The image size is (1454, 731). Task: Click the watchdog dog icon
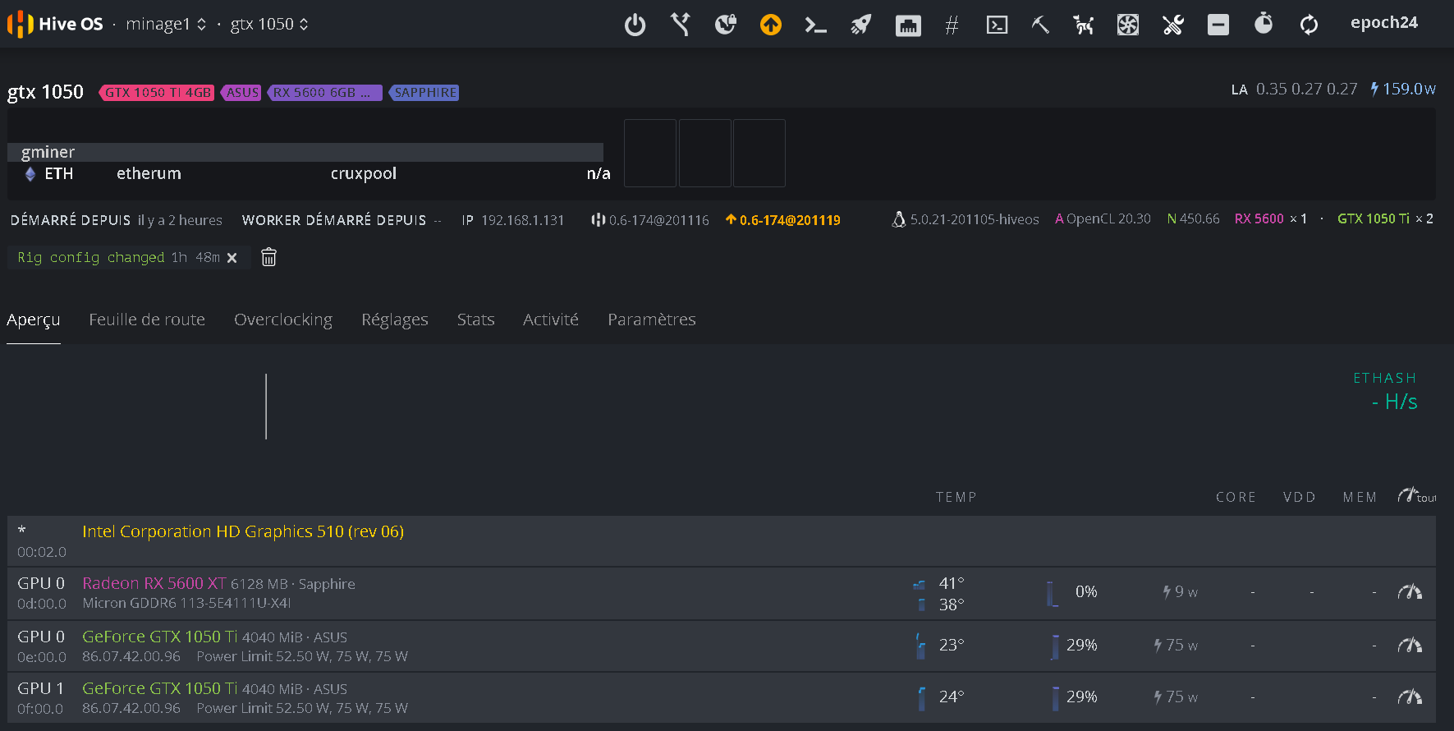coord(1084,25)
